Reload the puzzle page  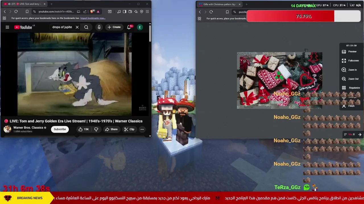[211, 12]
